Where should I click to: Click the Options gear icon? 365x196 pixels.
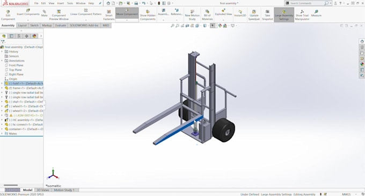tap(169, 3)
